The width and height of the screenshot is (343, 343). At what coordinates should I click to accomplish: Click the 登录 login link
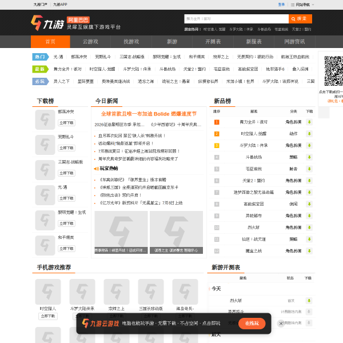pyautogui.click(x=281, y=5)
